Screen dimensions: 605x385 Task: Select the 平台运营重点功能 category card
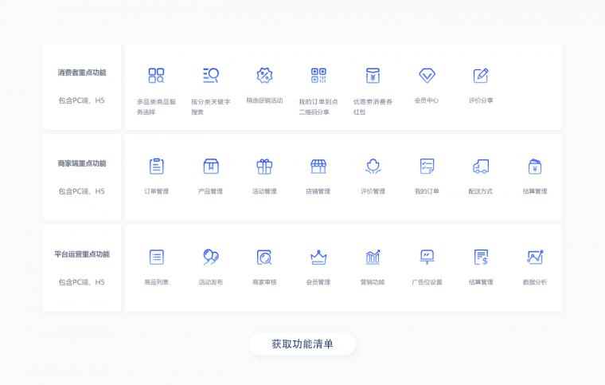[x=82, y=268]
